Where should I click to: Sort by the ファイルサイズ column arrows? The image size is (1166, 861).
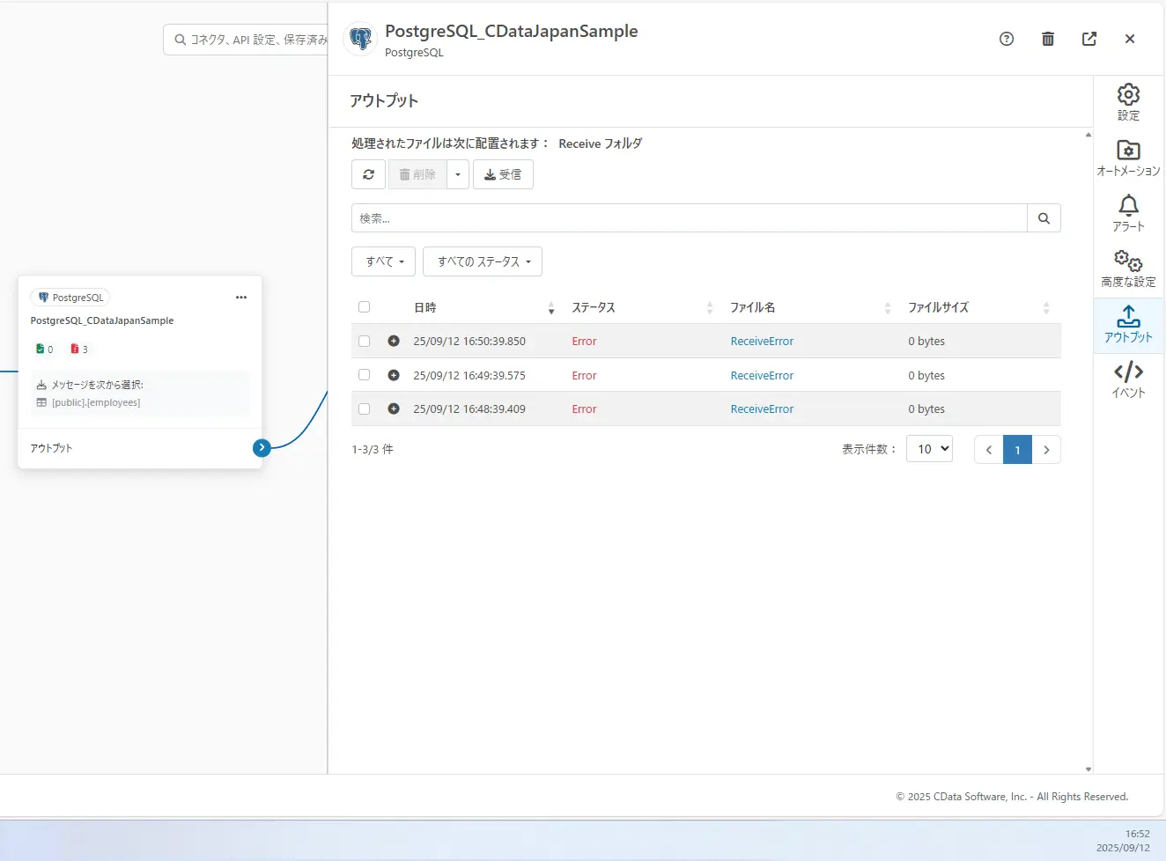(x=1046, y=308)
